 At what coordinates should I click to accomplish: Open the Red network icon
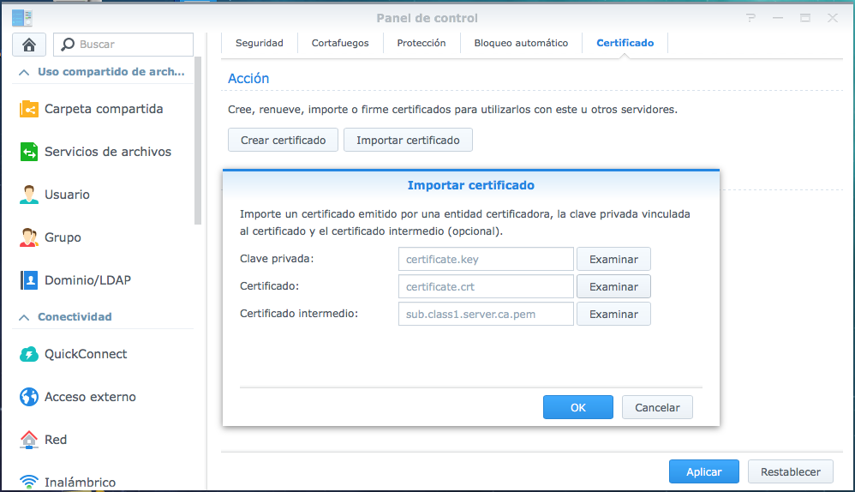click(x=29, y=440)
